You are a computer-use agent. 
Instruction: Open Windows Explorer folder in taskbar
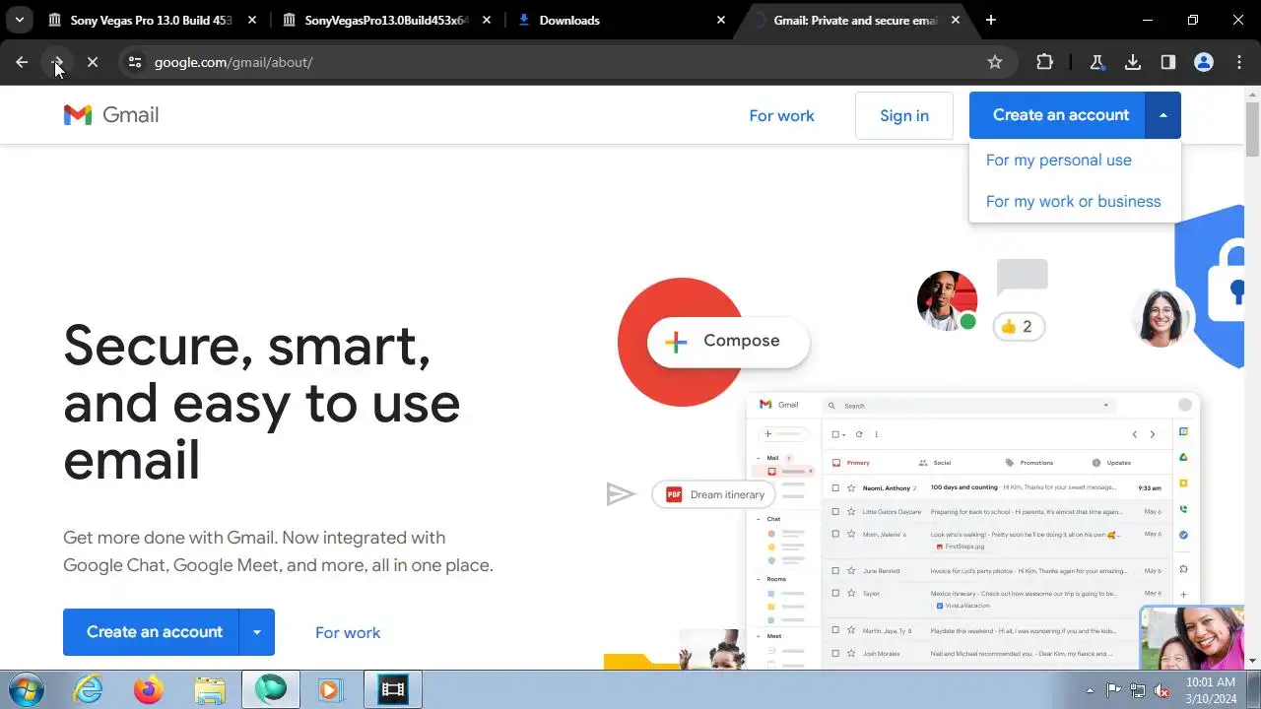point(210,689)
